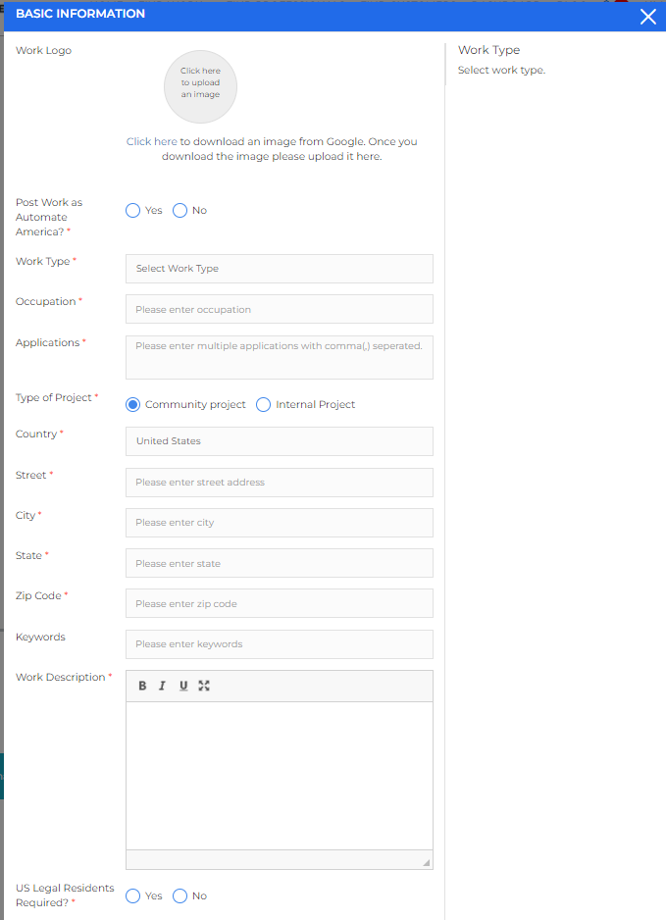Choose Community project radio option

pyautogui.click(x=133, y=404)
